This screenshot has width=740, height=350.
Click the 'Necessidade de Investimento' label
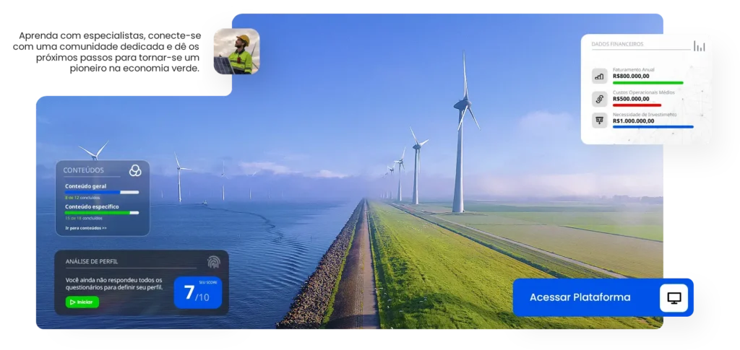click(645, 115)
